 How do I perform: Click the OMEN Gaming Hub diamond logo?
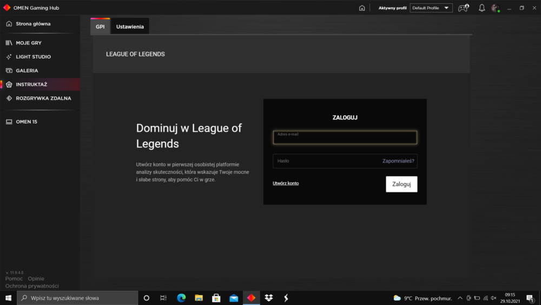tap(6, 8)
